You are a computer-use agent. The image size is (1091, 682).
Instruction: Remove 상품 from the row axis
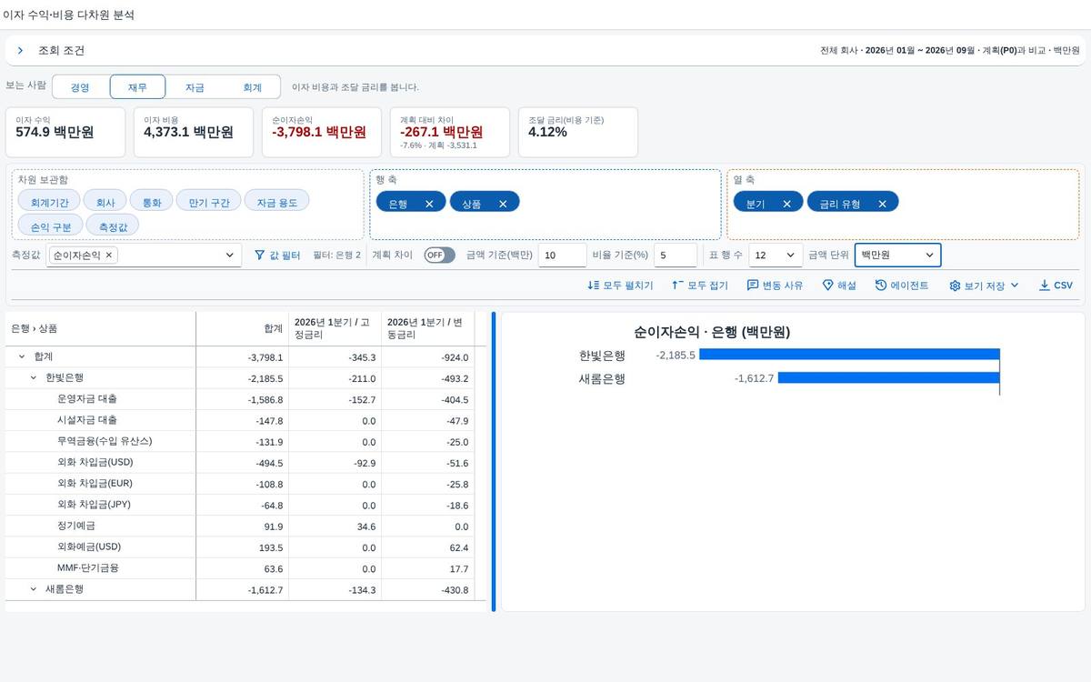click(x=503, y=204)
